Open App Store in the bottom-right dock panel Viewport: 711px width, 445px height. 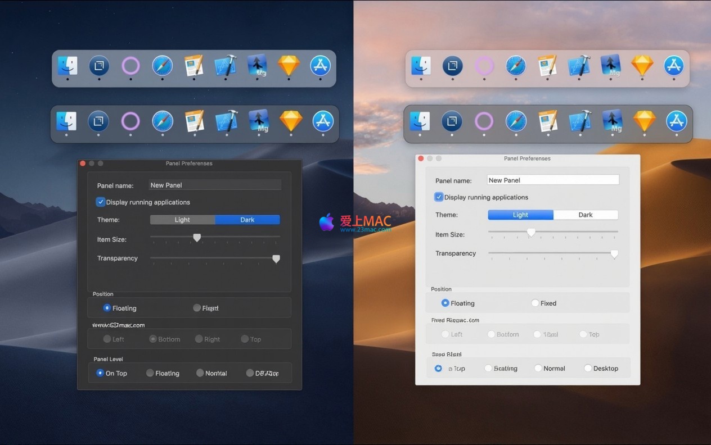[676, 121]
